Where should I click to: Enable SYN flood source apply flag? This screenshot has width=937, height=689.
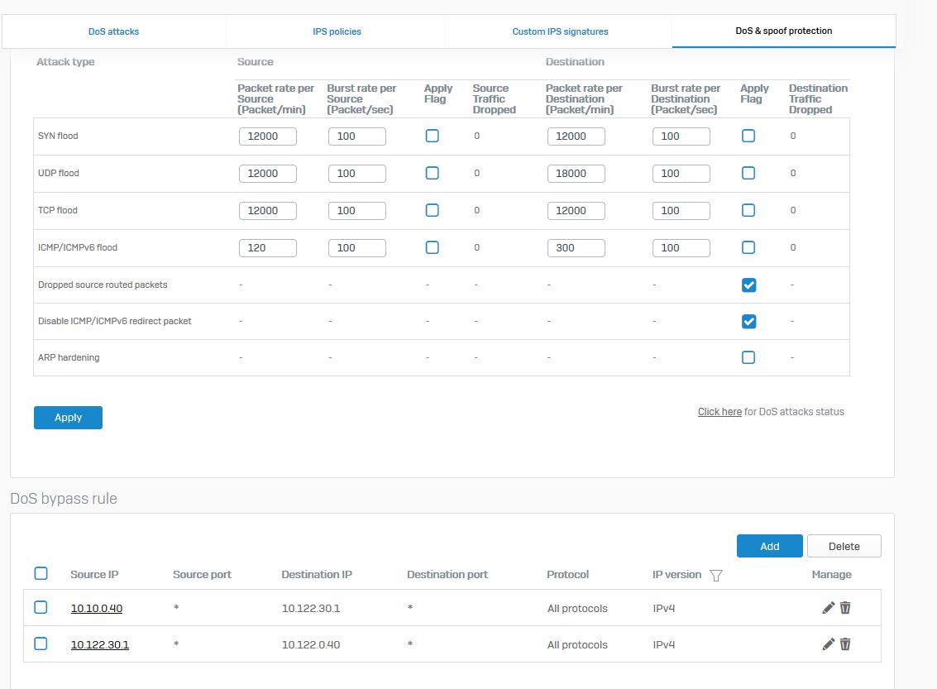point(432,136)
